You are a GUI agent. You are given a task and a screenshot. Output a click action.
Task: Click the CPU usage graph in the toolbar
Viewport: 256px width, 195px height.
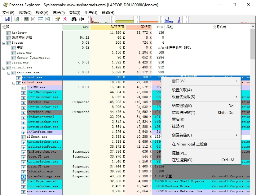click(x=99, y=19)
